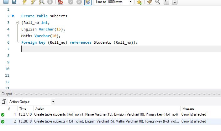
Task: Select output row 1 Create table students
Action: [x=110, y=114]
